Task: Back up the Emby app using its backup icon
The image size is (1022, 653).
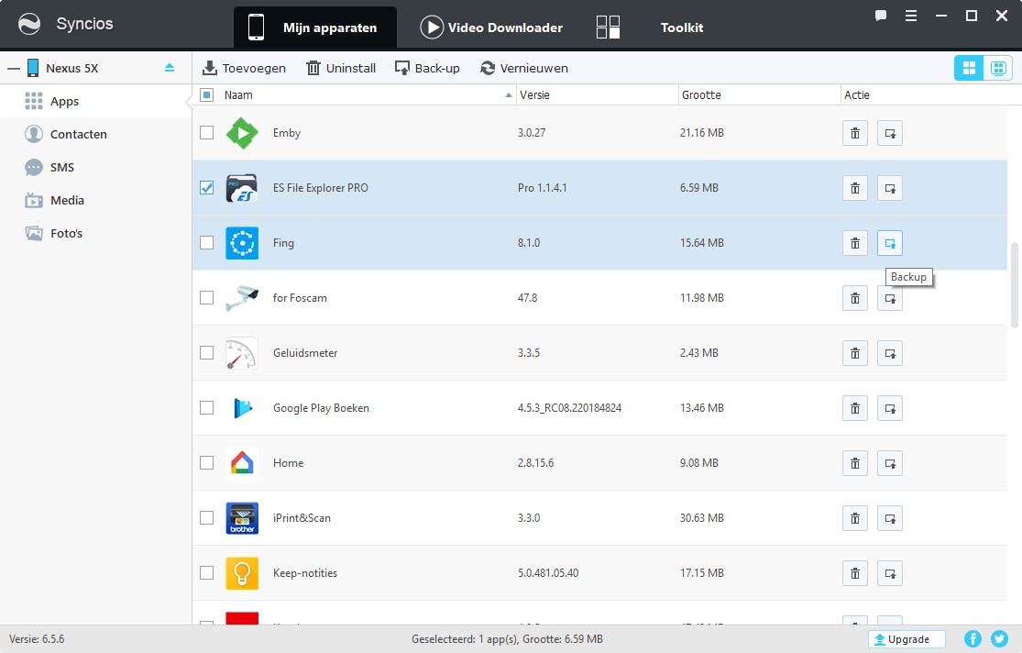Action: [890, 133]
